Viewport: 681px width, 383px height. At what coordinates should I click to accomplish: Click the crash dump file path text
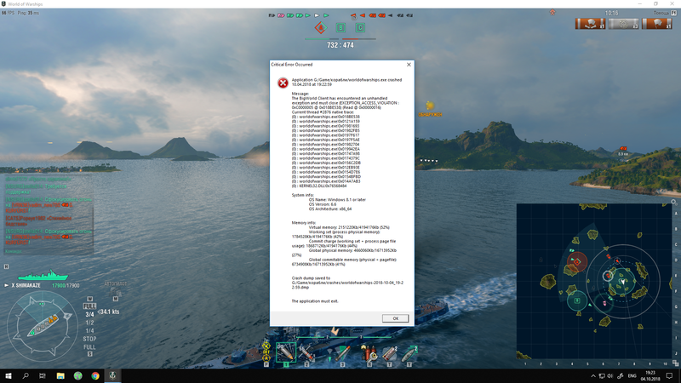[x=347, y=285]
